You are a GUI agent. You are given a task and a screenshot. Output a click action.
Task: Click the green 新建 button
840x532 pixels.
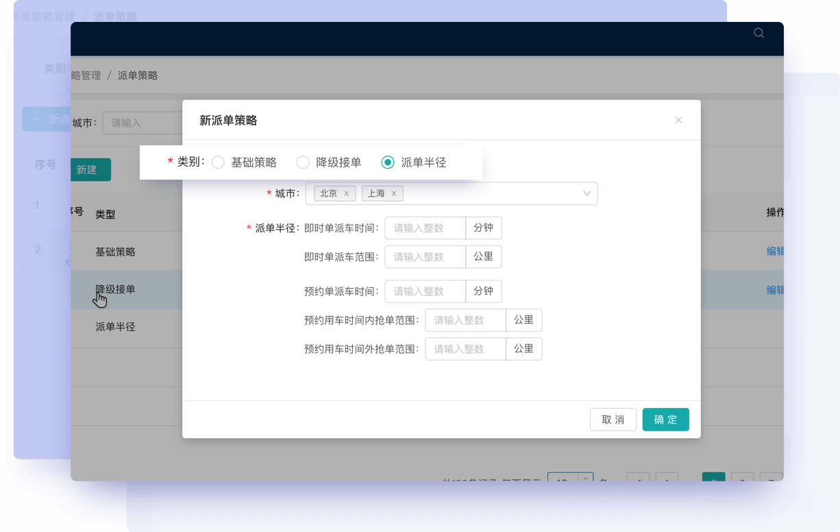tap(90, 169)
